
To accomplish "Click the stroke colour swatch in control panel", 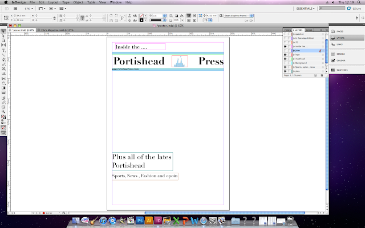I will click(141, 21).
